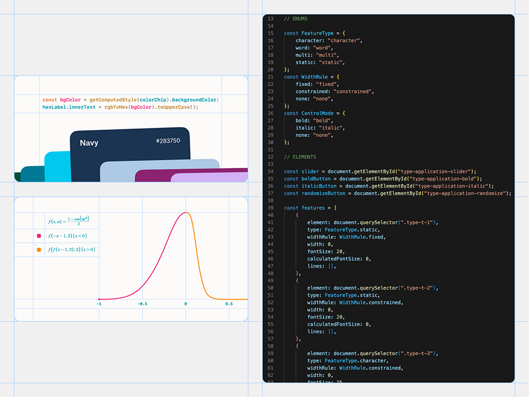The height and width of the screenshot is (397, 529).
Task: Click the querySelector(".type-t-3") line
Action: tap(373, 354)
